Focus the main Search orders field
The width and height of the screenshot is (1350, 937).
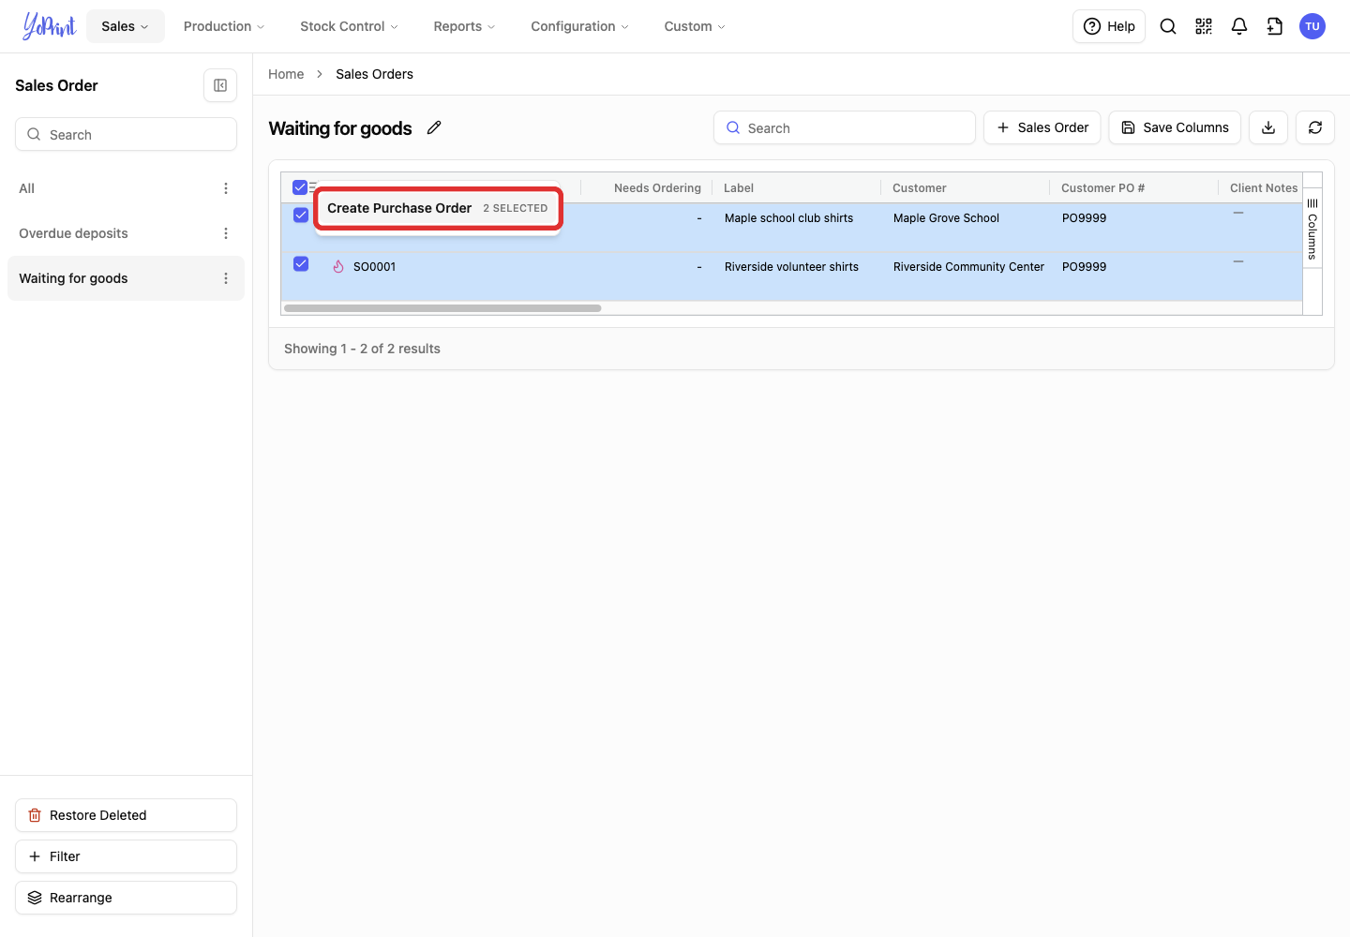point(845,127)
